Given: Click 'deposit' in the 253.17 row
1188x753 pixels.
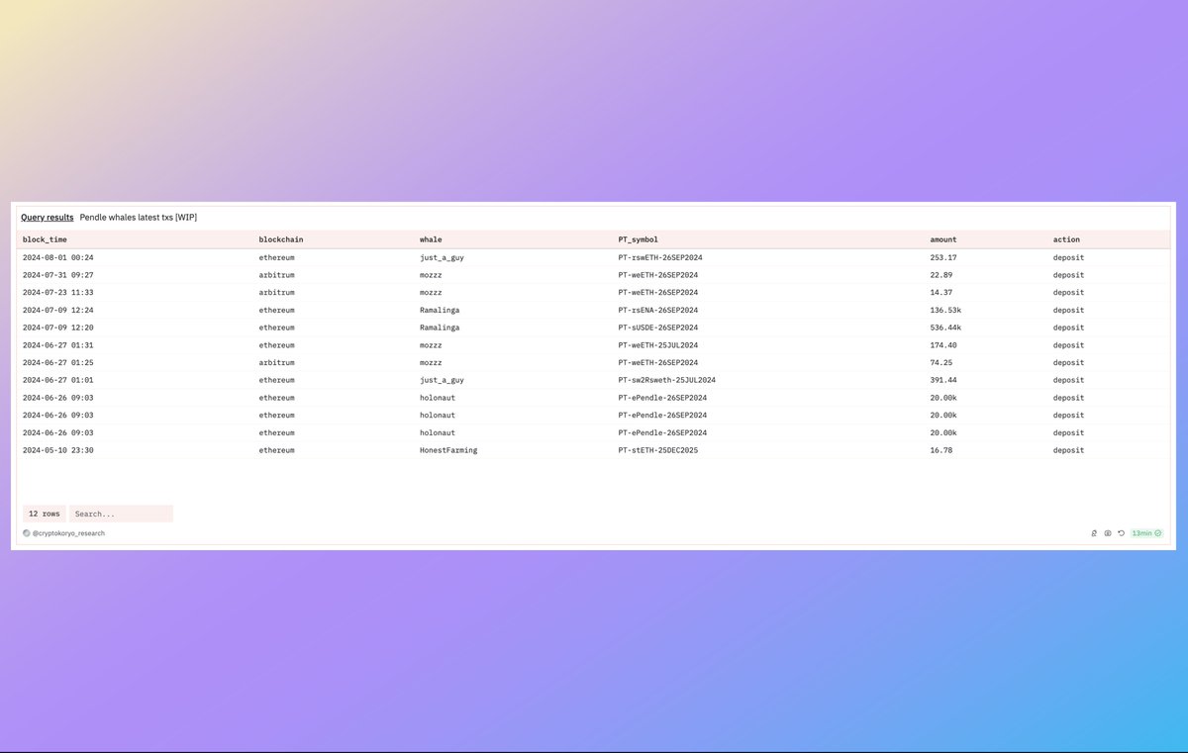Looking at the screenshot, I should pos(1068,257).
